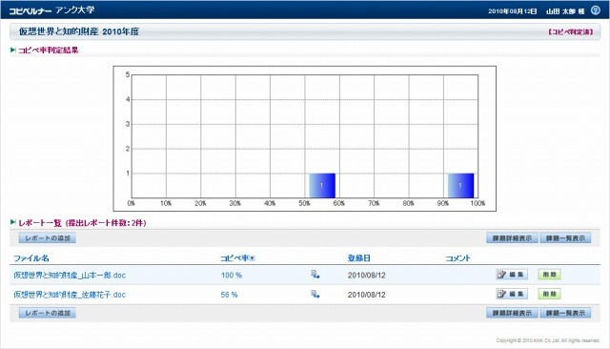Select the 100 % copy rate link
610x349 pixels.
[x=232, y=275]
